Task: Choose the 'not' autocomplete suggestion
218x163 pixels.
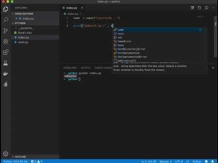Action: [159, 38]
